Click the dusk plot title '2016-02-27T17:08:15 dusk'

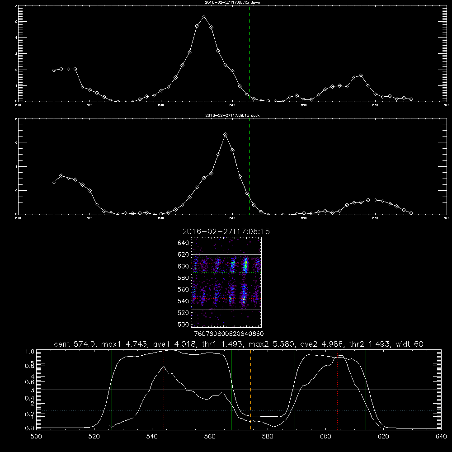232,115
